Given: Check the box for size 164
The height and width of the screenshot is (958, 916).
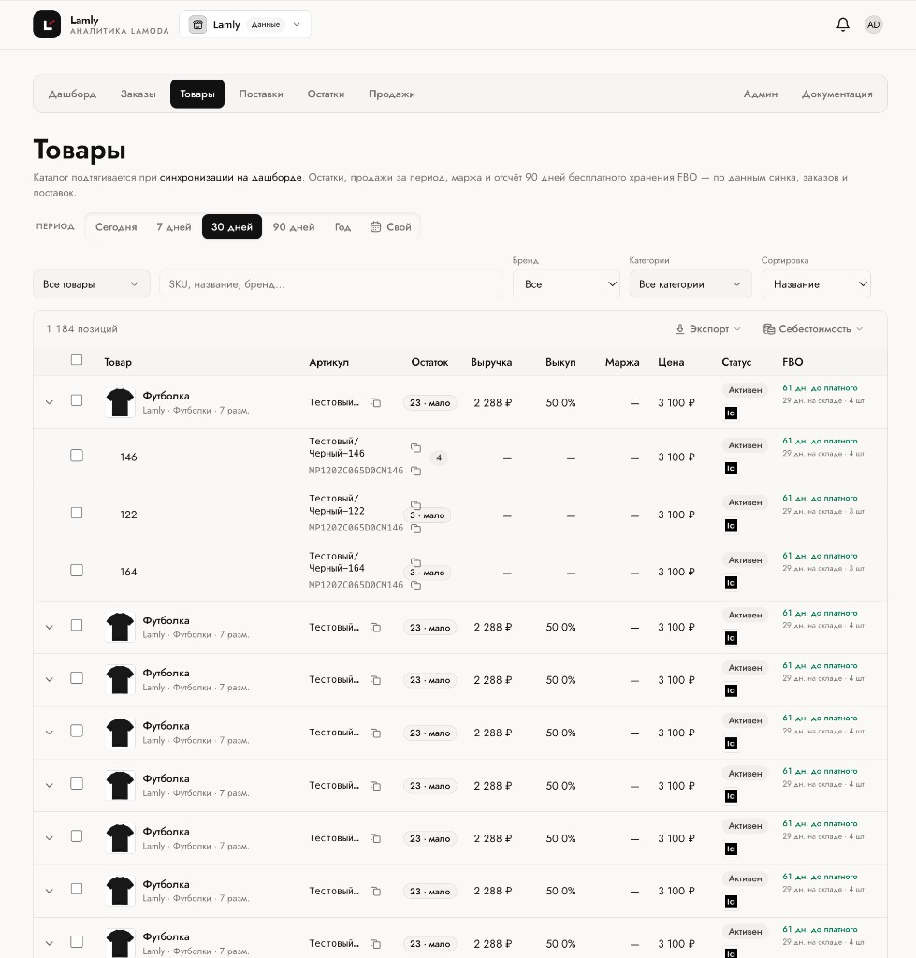Looking at the screenshot, I should click(77, 570).
